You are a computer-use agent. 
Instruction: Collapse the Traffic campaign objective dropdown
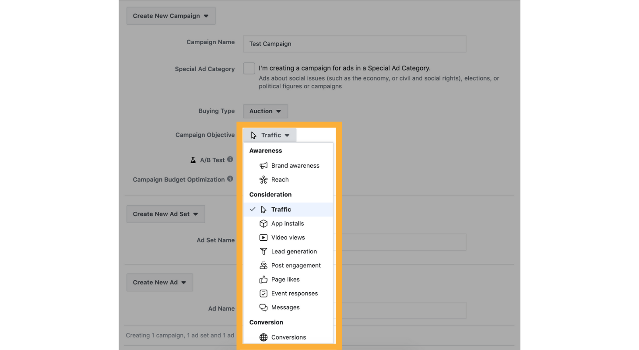pos(270,135)
